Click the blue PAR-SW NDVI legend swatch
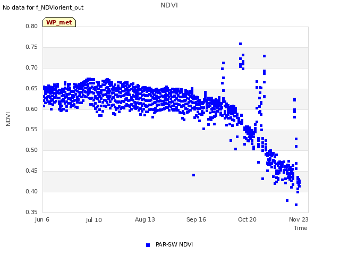 [x=148, y=245]
